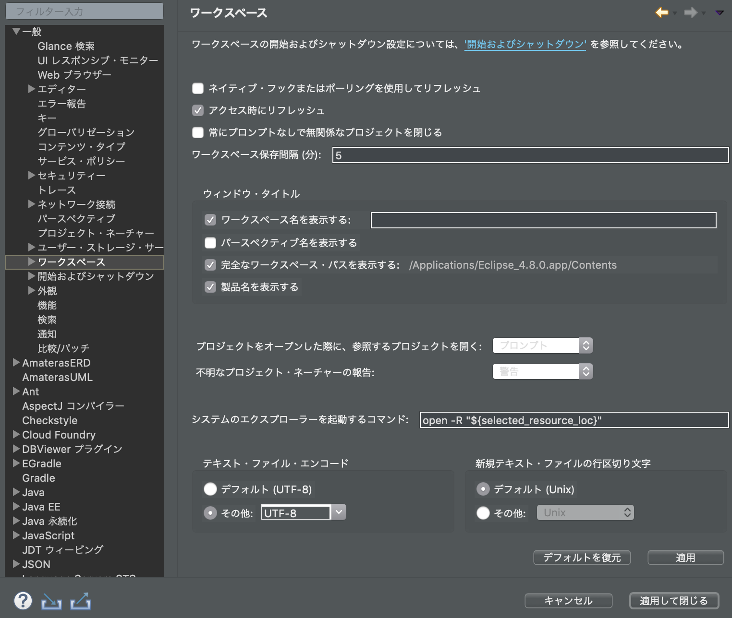This screenshot has height=618, width=732.
Task: Follow the '開始およびシャットダウン' link
Action: (x=524, y=45)
